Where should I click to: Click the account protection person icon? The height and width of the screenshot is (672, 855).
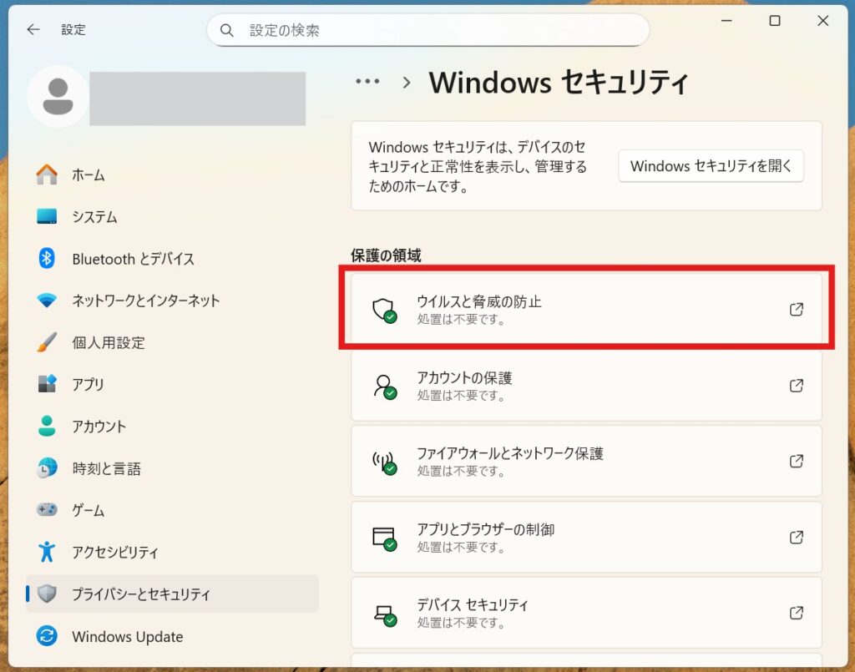click(383, 386)
